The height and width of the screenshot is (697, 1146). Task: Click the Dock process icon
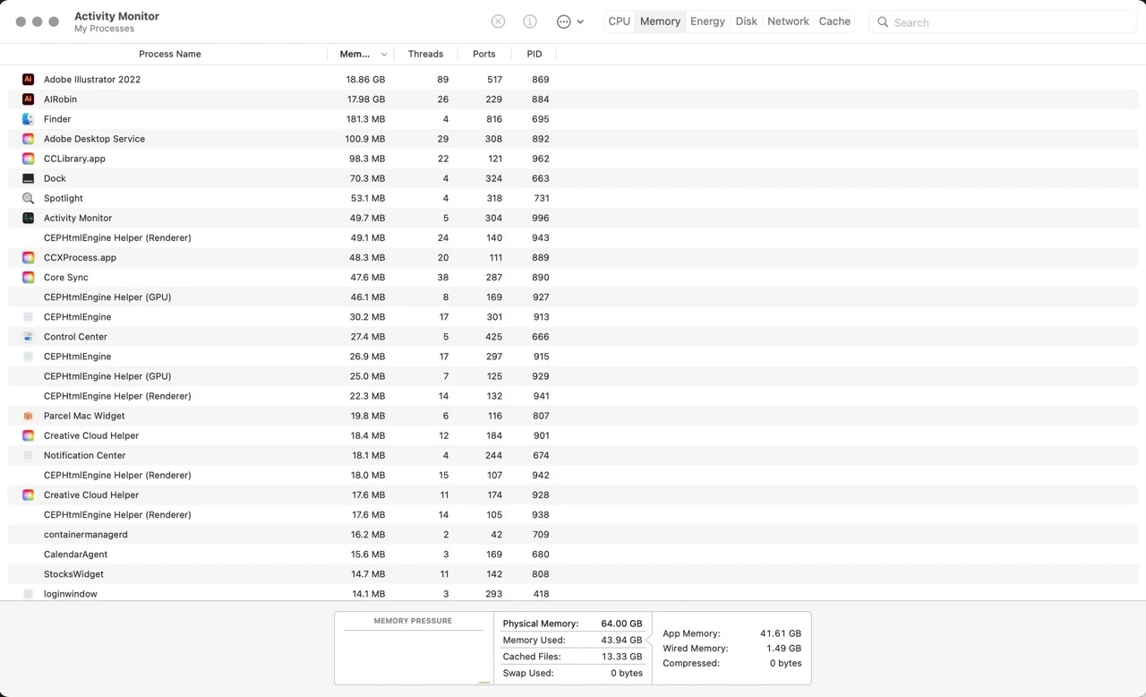[28, 178]
